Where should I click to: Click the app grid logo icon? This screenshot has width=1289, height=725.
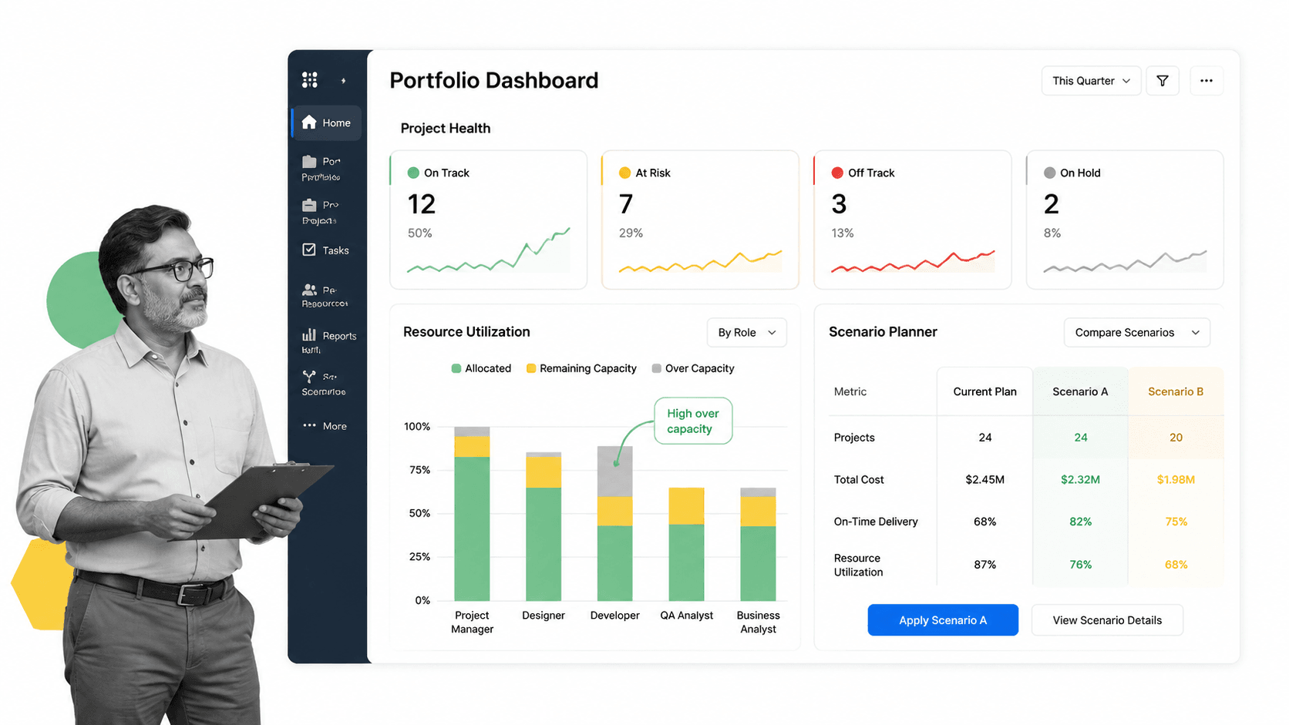pyautogui.click(x=310, y=80)
